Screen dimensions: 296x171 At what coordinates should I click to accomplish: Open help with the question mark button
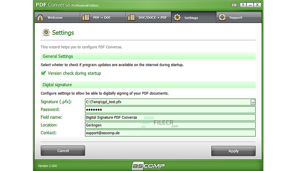click(x=243, y=5)
